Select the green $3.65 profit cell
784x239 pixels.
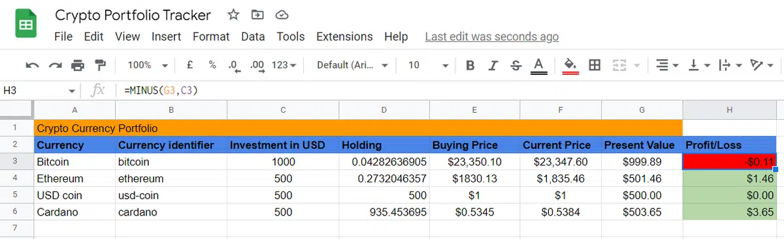[730, 212]
